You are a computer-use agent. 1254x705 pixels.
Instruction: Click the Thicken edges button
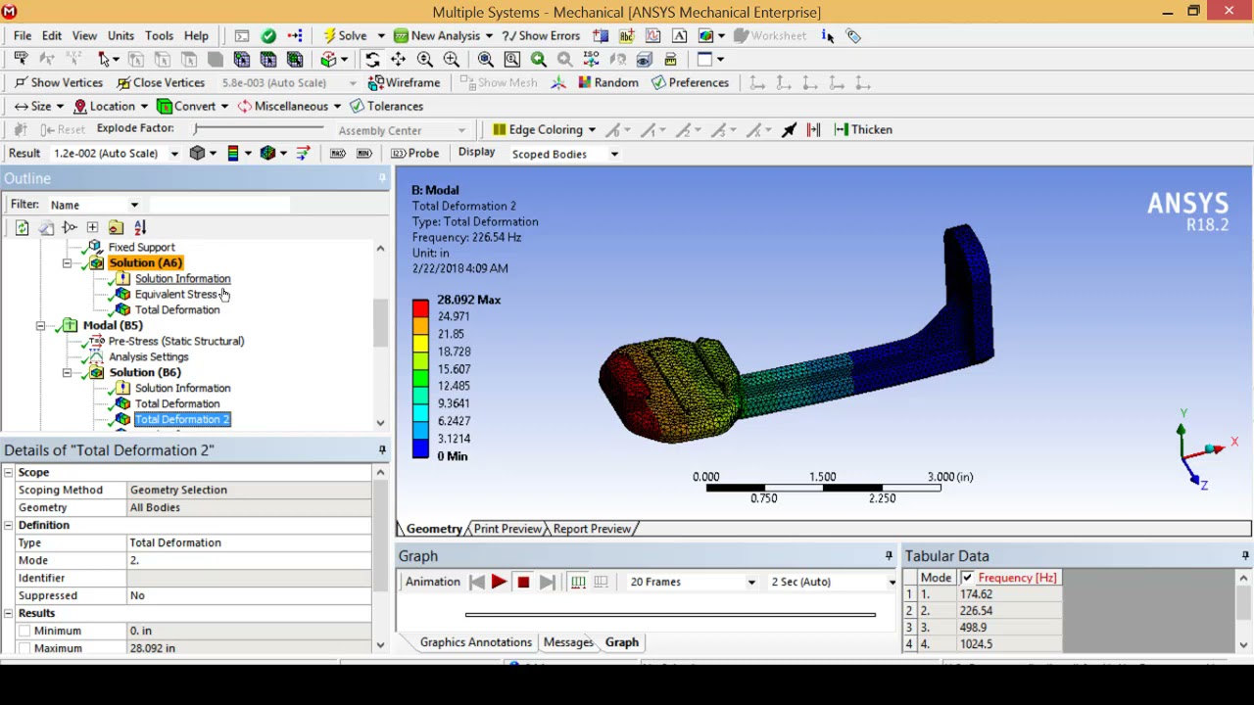[x=863, y=129]
